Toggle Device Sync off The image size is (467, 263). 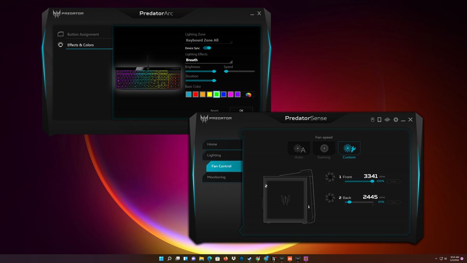[x=207, y=48]
